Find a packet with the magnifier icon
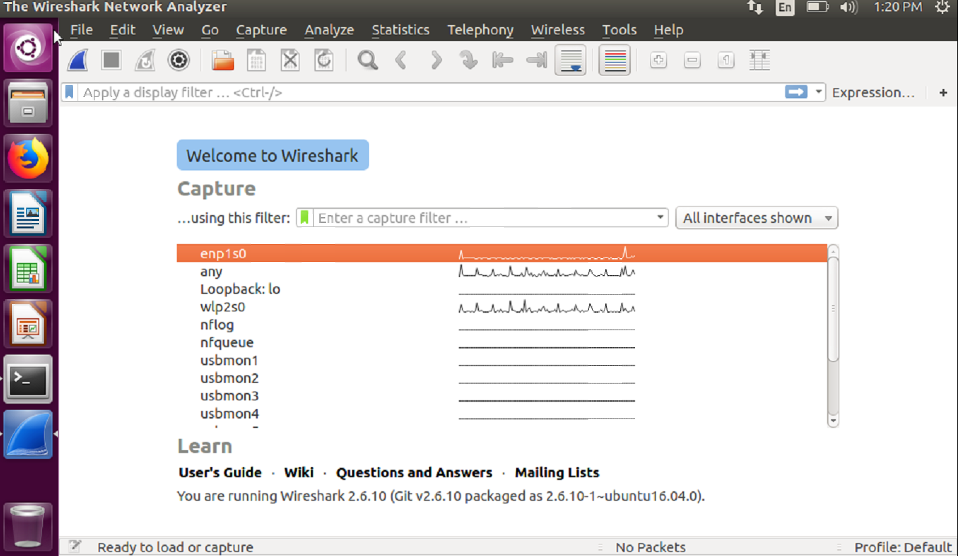This screenshot has height=556, width=958. point(368,61)
